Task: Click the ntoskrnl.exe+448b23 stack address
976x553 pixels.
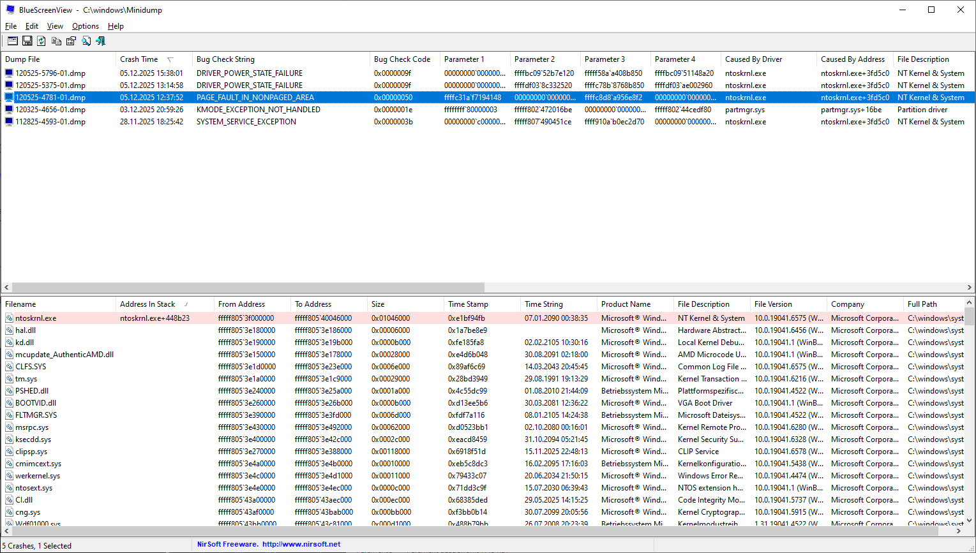Action: (154, 318)
